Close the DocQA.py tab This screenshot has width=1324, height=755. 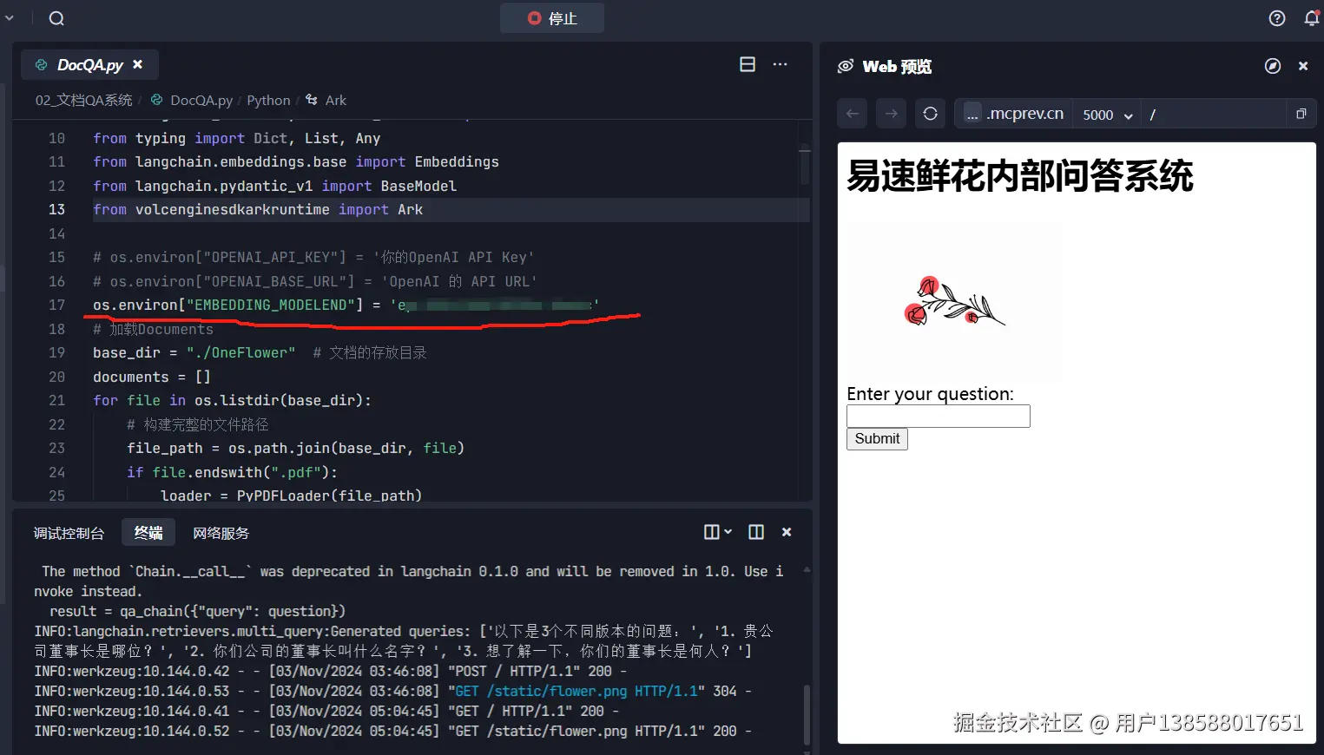(138, 64)
